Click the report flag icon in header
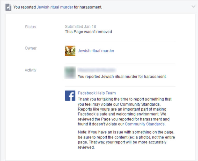This screenshot has width=198, height=161. click(8, 7)
